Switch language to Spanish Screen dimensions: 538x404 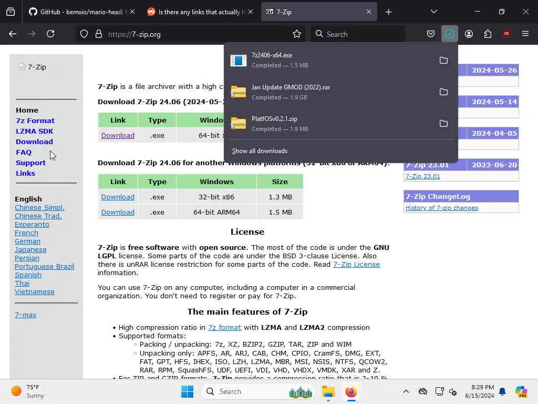click(28, 275)
